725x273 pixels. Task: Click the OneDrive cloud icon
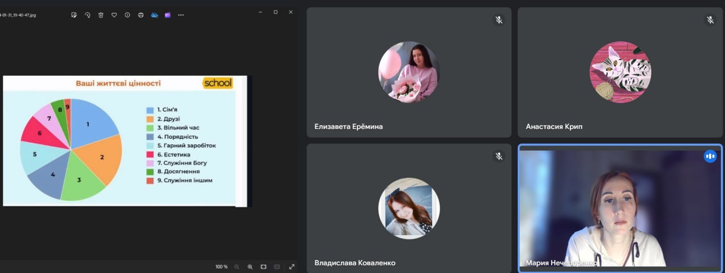click(x=155, y=15)
